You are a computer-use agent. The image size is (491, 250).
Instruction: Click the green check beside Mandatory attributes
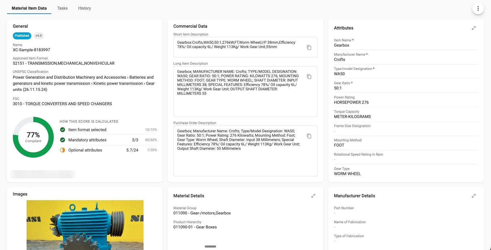click(x=63, y=140)
